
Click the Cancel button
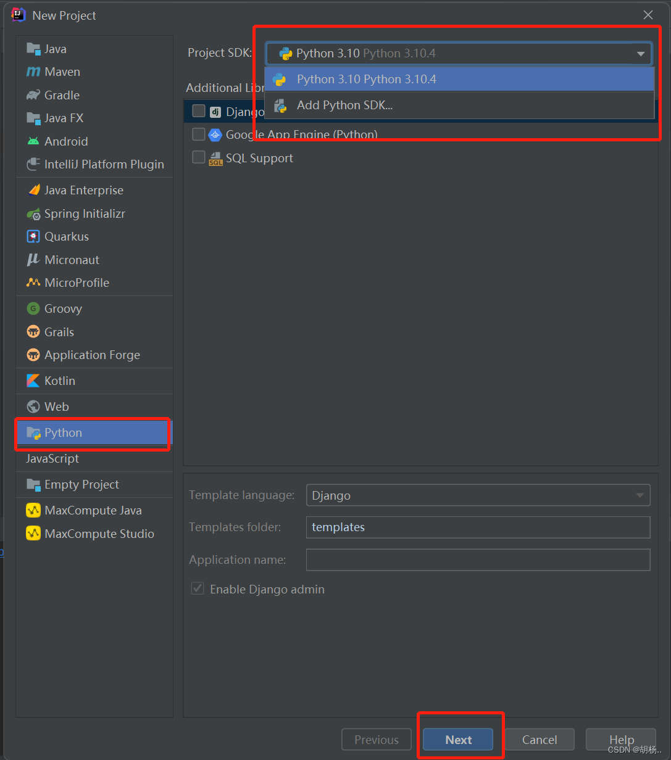(540, 740)
